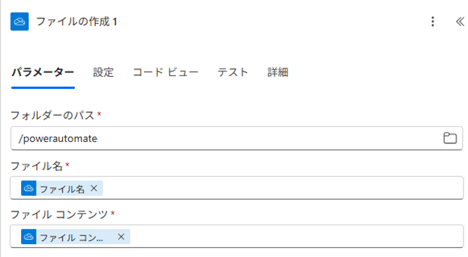The width and height of the screenshot is (468, 257).
Task: Select the ファイル名 dynamic content token
Action: 62,188
